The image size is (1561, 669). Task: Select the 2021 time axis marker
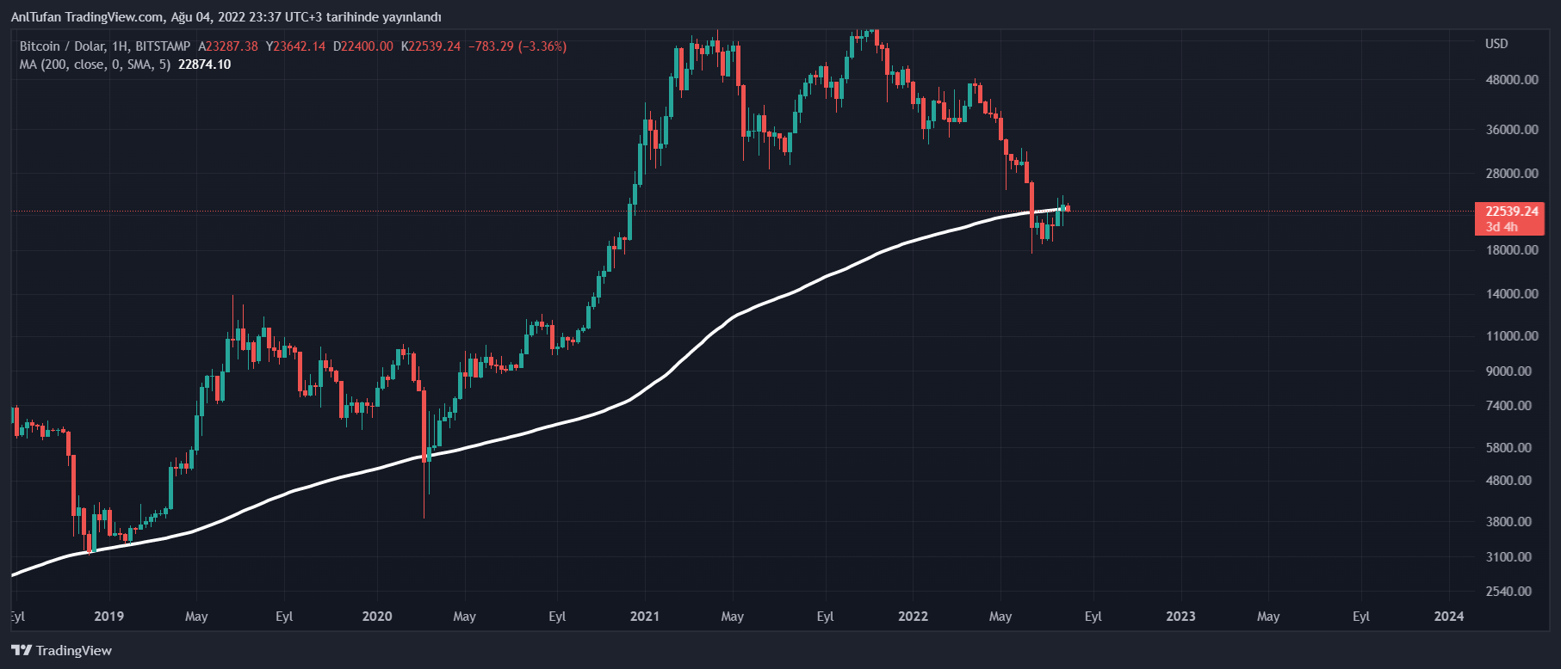(x=645, y=617)
